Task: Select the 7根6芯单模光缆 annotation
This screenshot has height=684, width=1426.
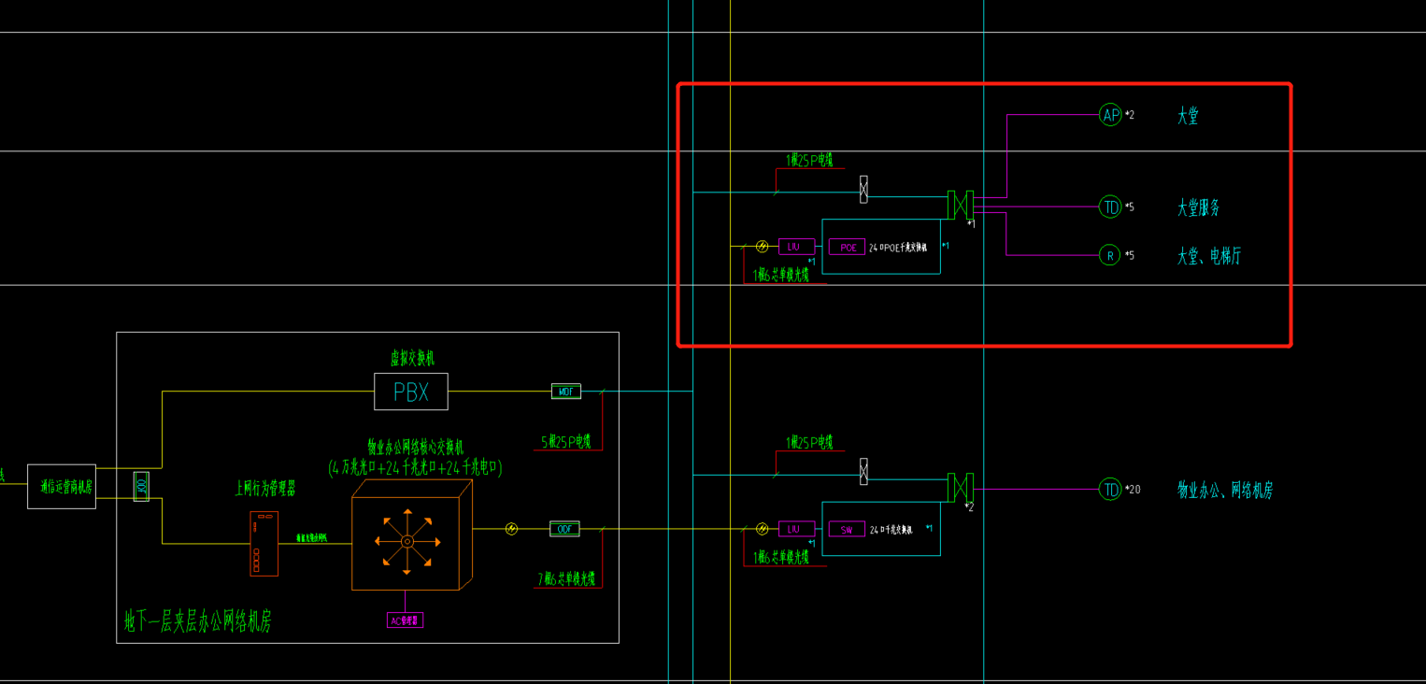Action: [566, 578]
